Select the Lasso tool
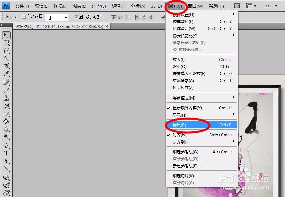 point(6,50)
